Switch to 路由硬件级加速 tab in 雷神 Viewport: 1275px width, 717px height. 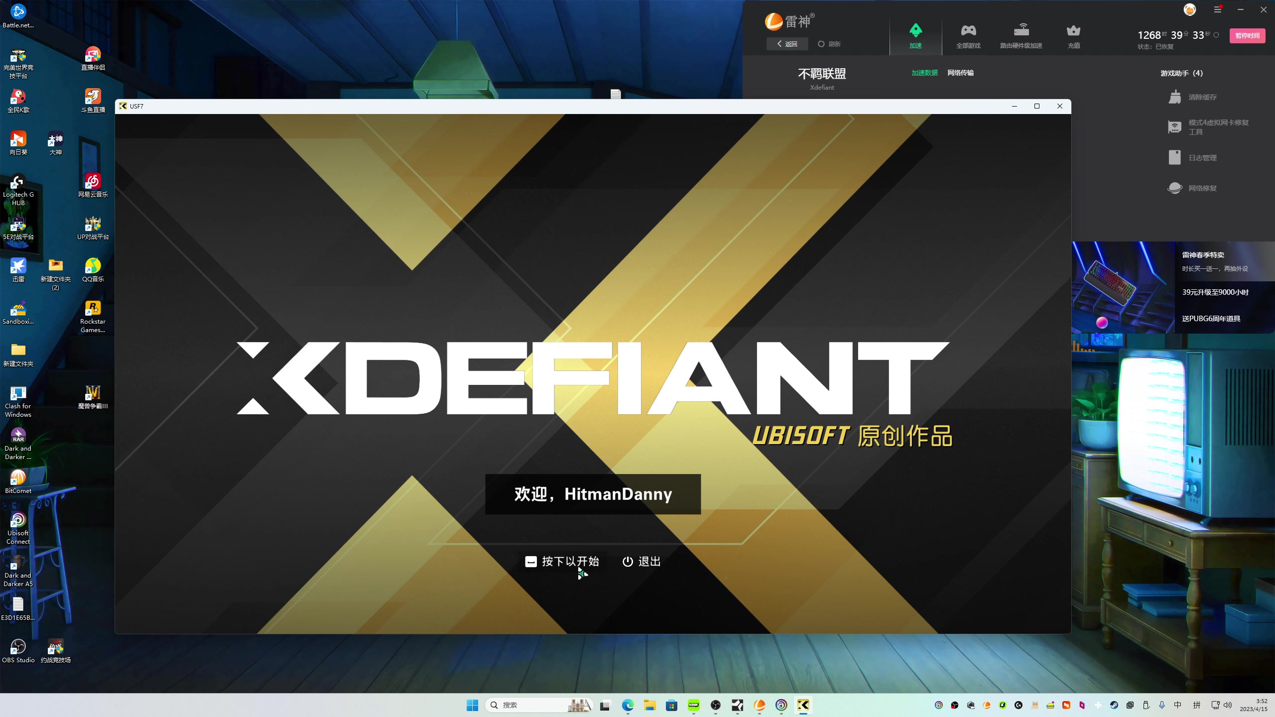pos(1021,36)
